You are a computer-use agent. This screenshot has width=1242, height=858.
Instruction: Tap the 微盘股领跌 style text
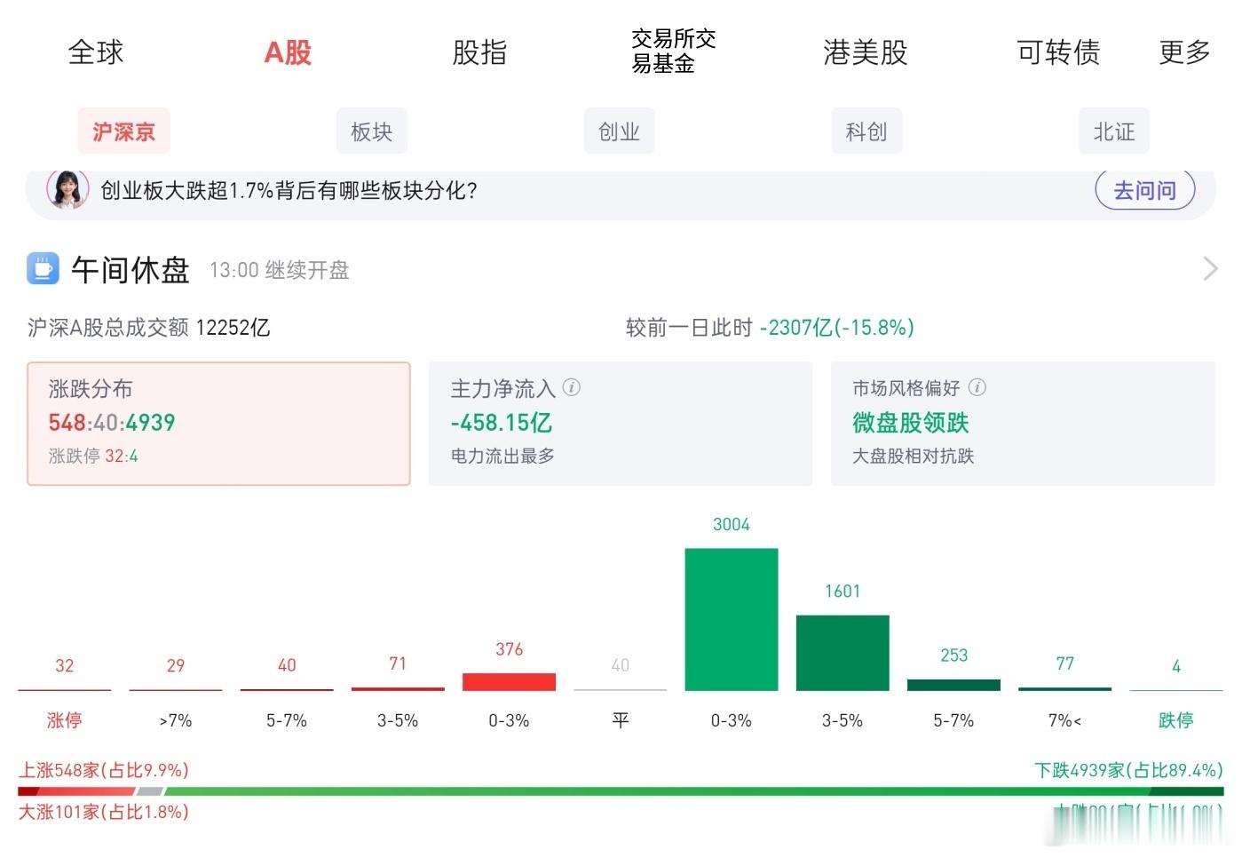tap(911, 423)
